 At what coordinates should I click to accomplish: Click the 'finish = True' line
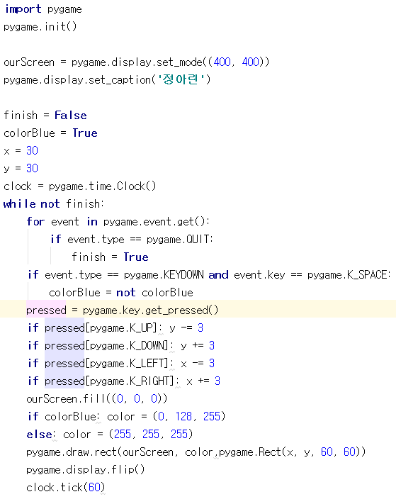point(110,257)
